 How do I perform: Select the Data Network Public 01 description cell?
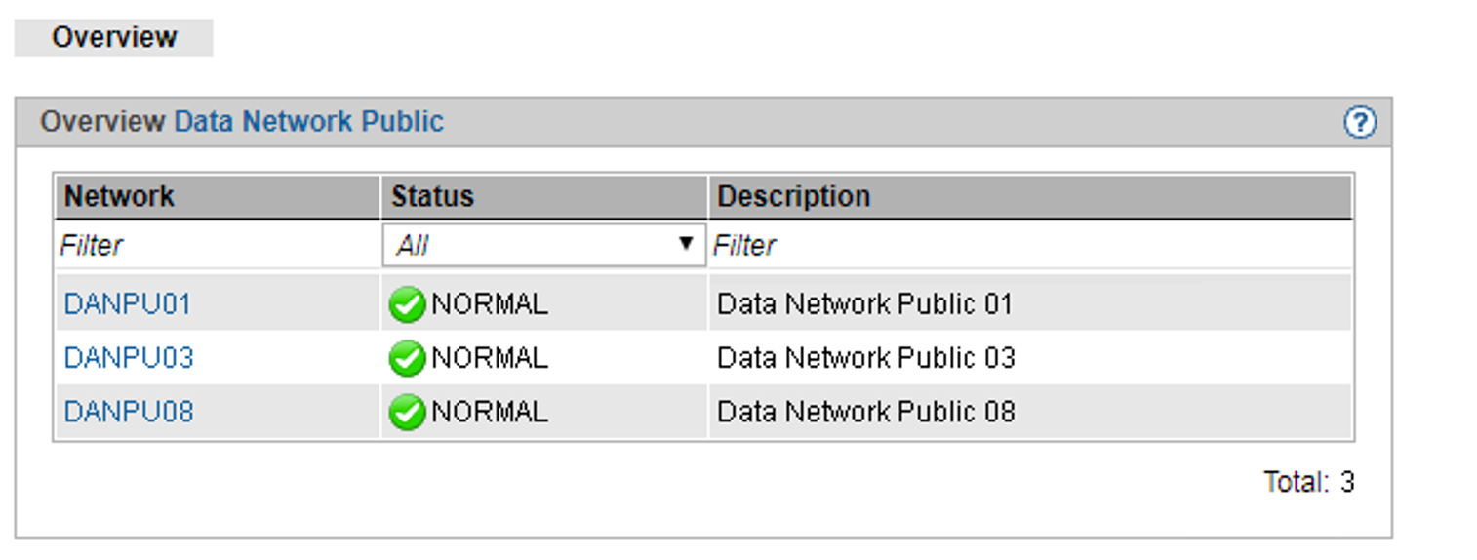(1030, 304)
